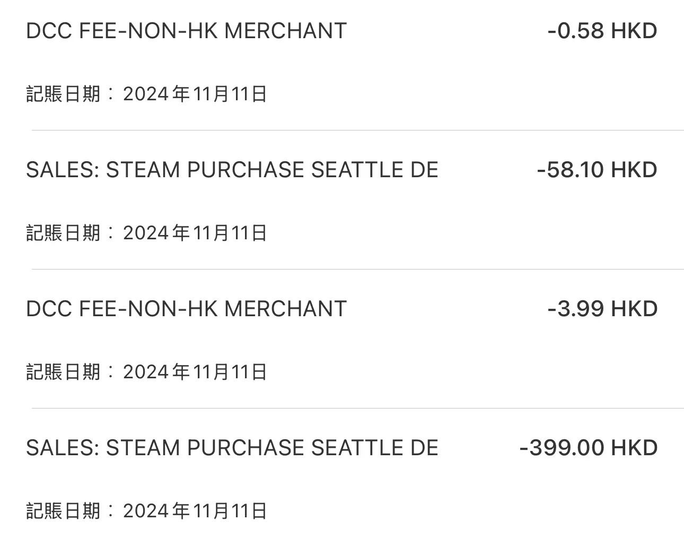Select the -3.99 HKD amount
Viewport: 684px width, 547px height.
click(x=602, y=309)
